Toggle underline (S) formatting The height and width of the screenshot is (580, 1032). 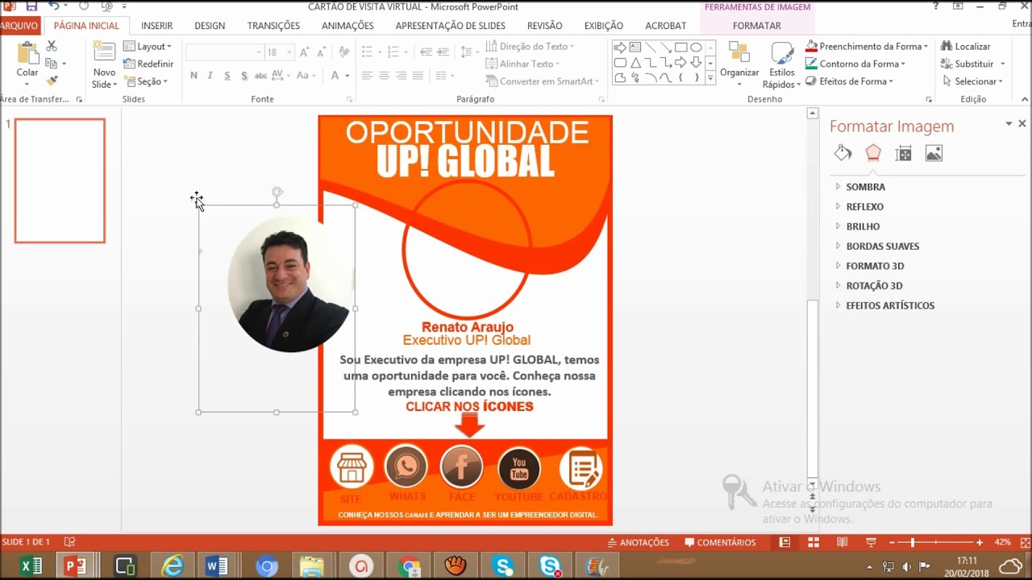pyautogui.click(x=227, y=76)
